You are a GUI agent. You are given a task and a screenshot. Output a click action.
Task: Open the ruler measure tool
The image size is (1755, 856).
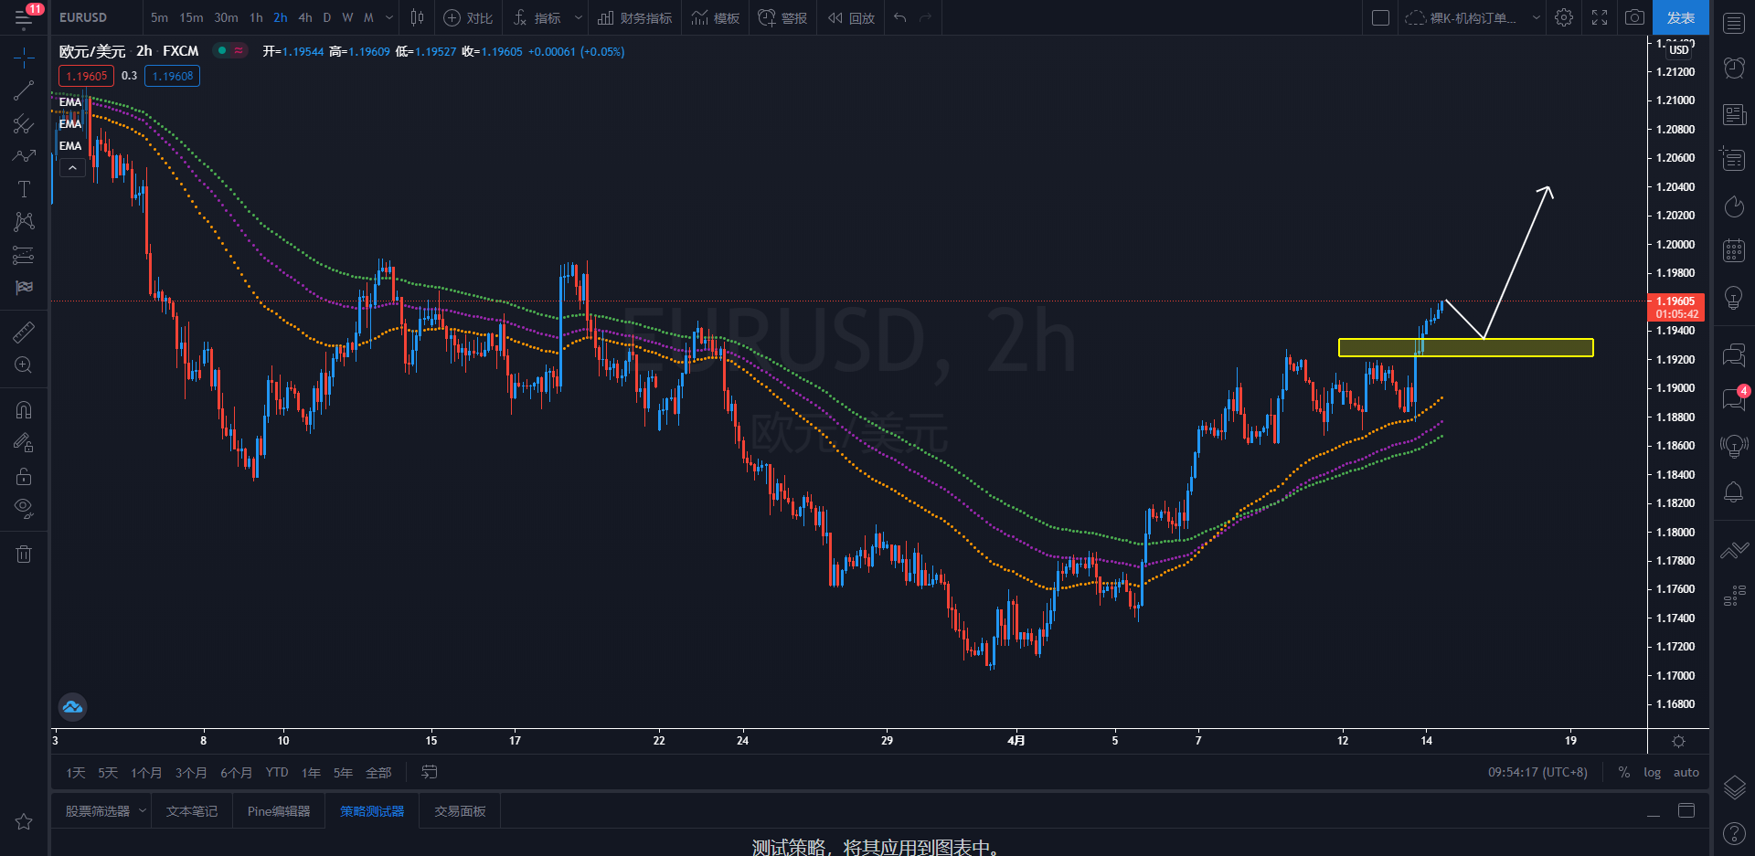tap(24, 333)
